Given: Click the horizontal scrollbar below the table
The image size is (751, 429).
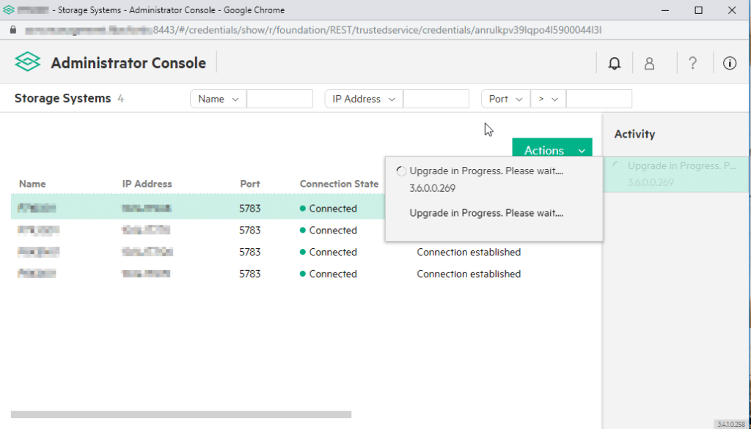Looking at the screenshot, I should click(x=181, y=414).
